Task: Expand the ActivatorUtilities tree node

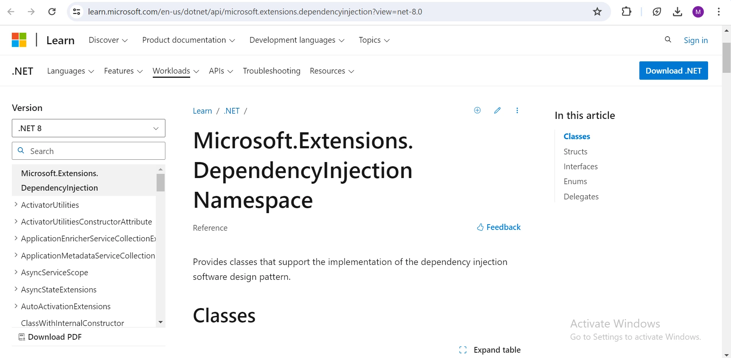Action: tap(16, 204)
